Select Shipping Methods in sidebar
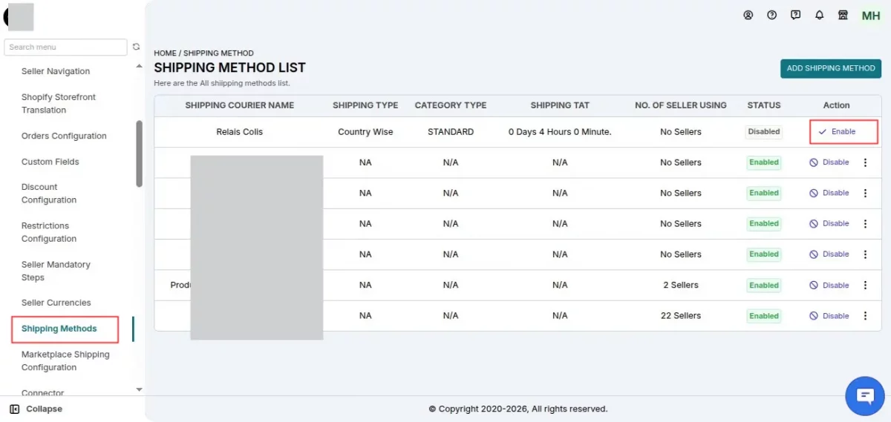 pyautogui.click(x=59, y=329)
